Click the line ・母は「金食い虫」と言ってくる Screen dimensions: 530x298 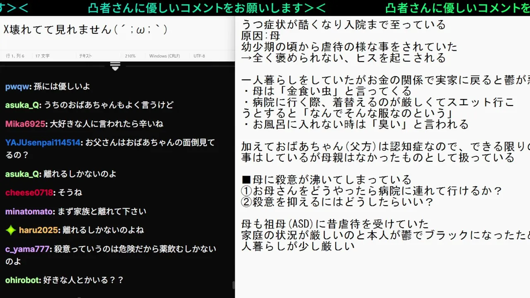click(326, 91)
